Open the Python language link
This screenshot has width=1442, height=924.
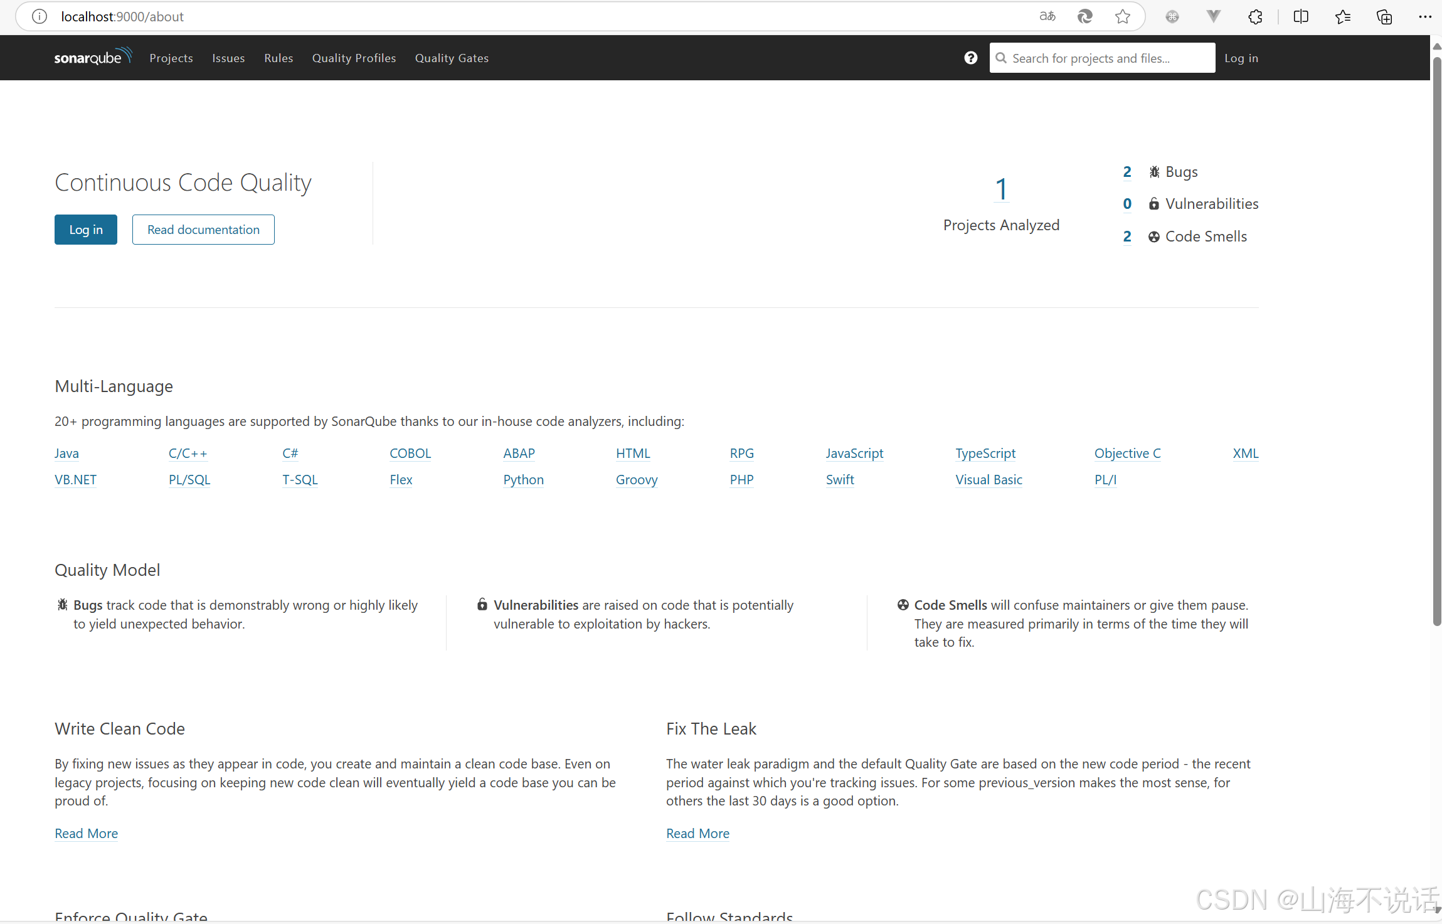tap(523, 479)
